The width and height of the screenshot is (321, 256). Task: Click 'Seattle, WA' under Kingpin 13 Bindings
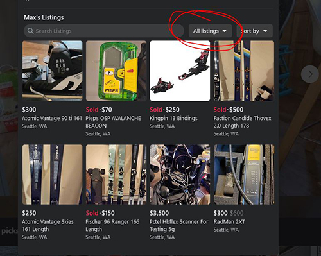[162, 126]
